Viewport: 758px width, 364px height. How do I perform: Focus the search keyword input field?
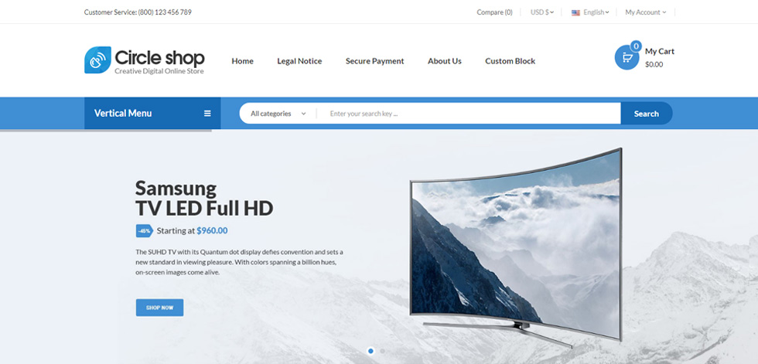tap(469, 114)
